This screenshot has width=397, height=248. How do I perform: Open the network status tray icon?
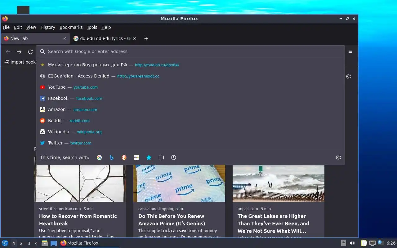tap(372, 243)
